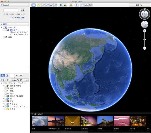Switch planet view using Saturn icon
This screenshot has height=133, width=151.
[71, 5]
